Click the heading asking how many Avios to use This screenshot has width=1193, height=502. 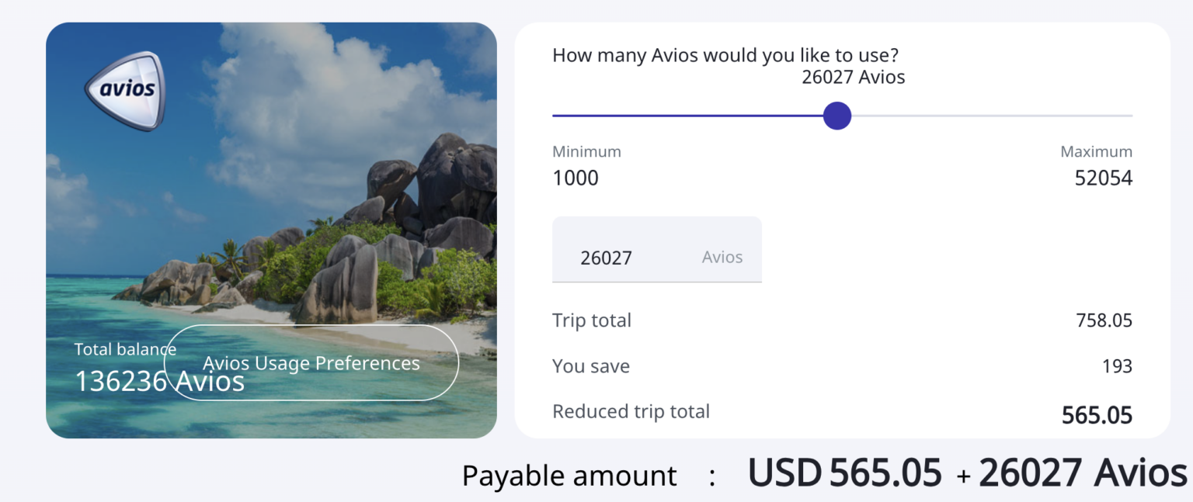point(725,54)
